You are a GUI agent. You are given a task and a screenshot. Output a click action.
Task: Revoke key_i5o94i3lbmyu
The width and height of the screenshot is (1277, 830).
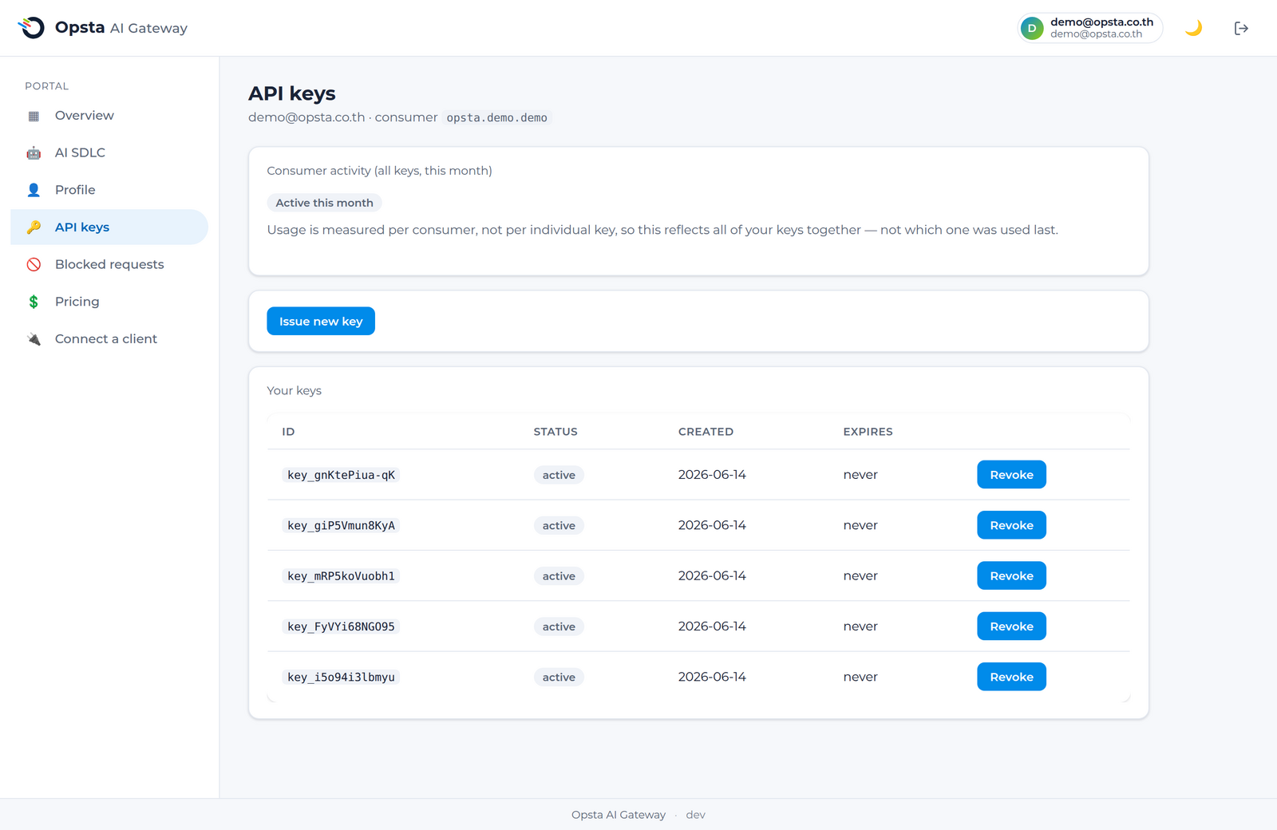tap(1011, 677)
